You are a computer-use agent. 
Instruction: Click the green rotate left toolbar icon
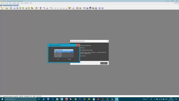point(20,8)
